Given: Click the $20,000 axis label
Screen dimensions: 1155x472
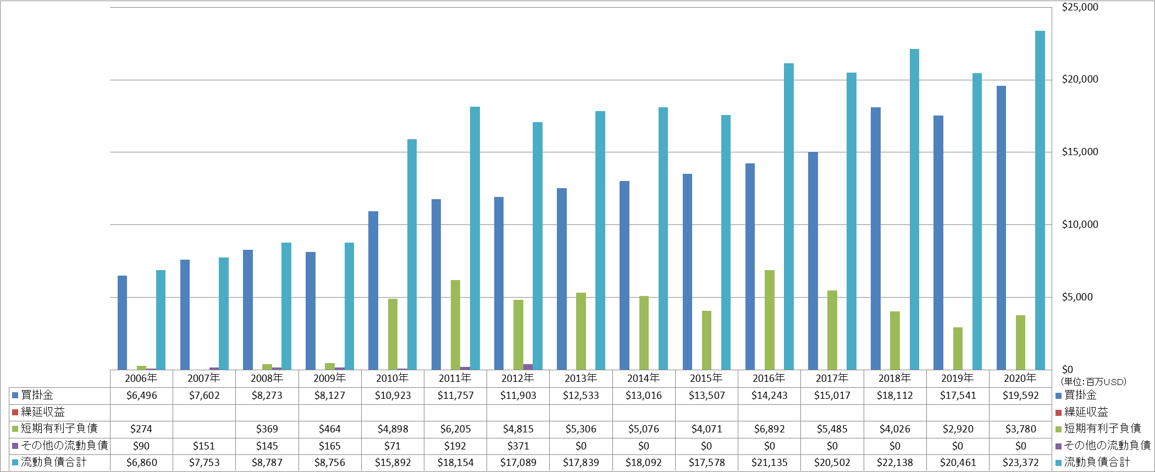Looking at the screenshot, I should 1080,79.
